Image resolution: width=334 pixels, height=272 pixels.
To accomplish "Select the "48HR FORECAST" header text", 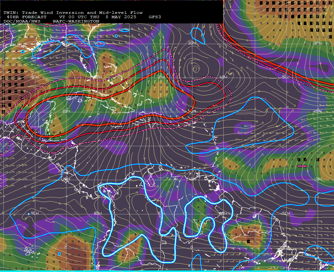I will tap(27, 17).
